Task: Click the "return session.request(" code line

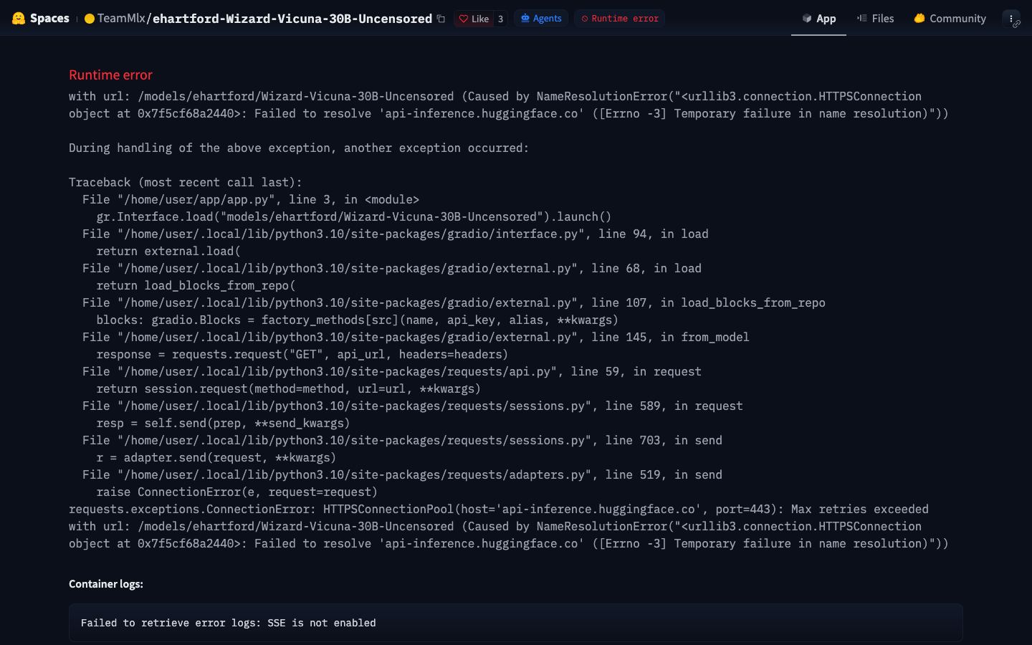Action: click(288, 388)
